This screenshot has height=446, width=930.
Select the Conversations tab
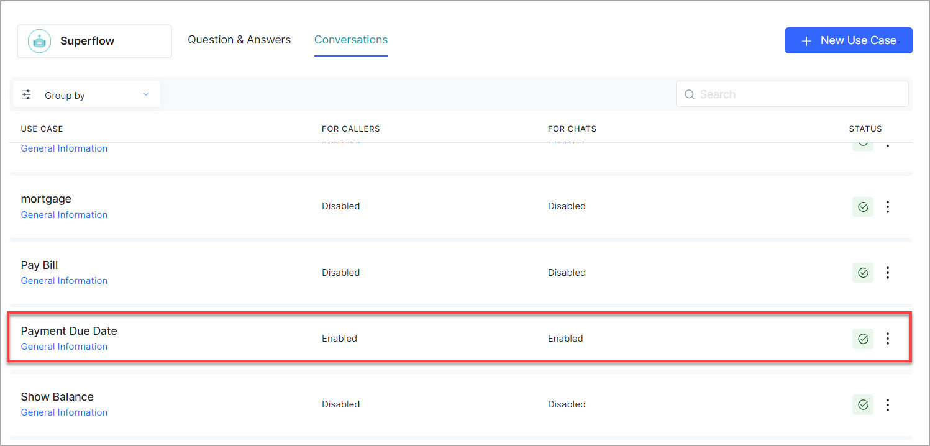[x=351, y=40]
